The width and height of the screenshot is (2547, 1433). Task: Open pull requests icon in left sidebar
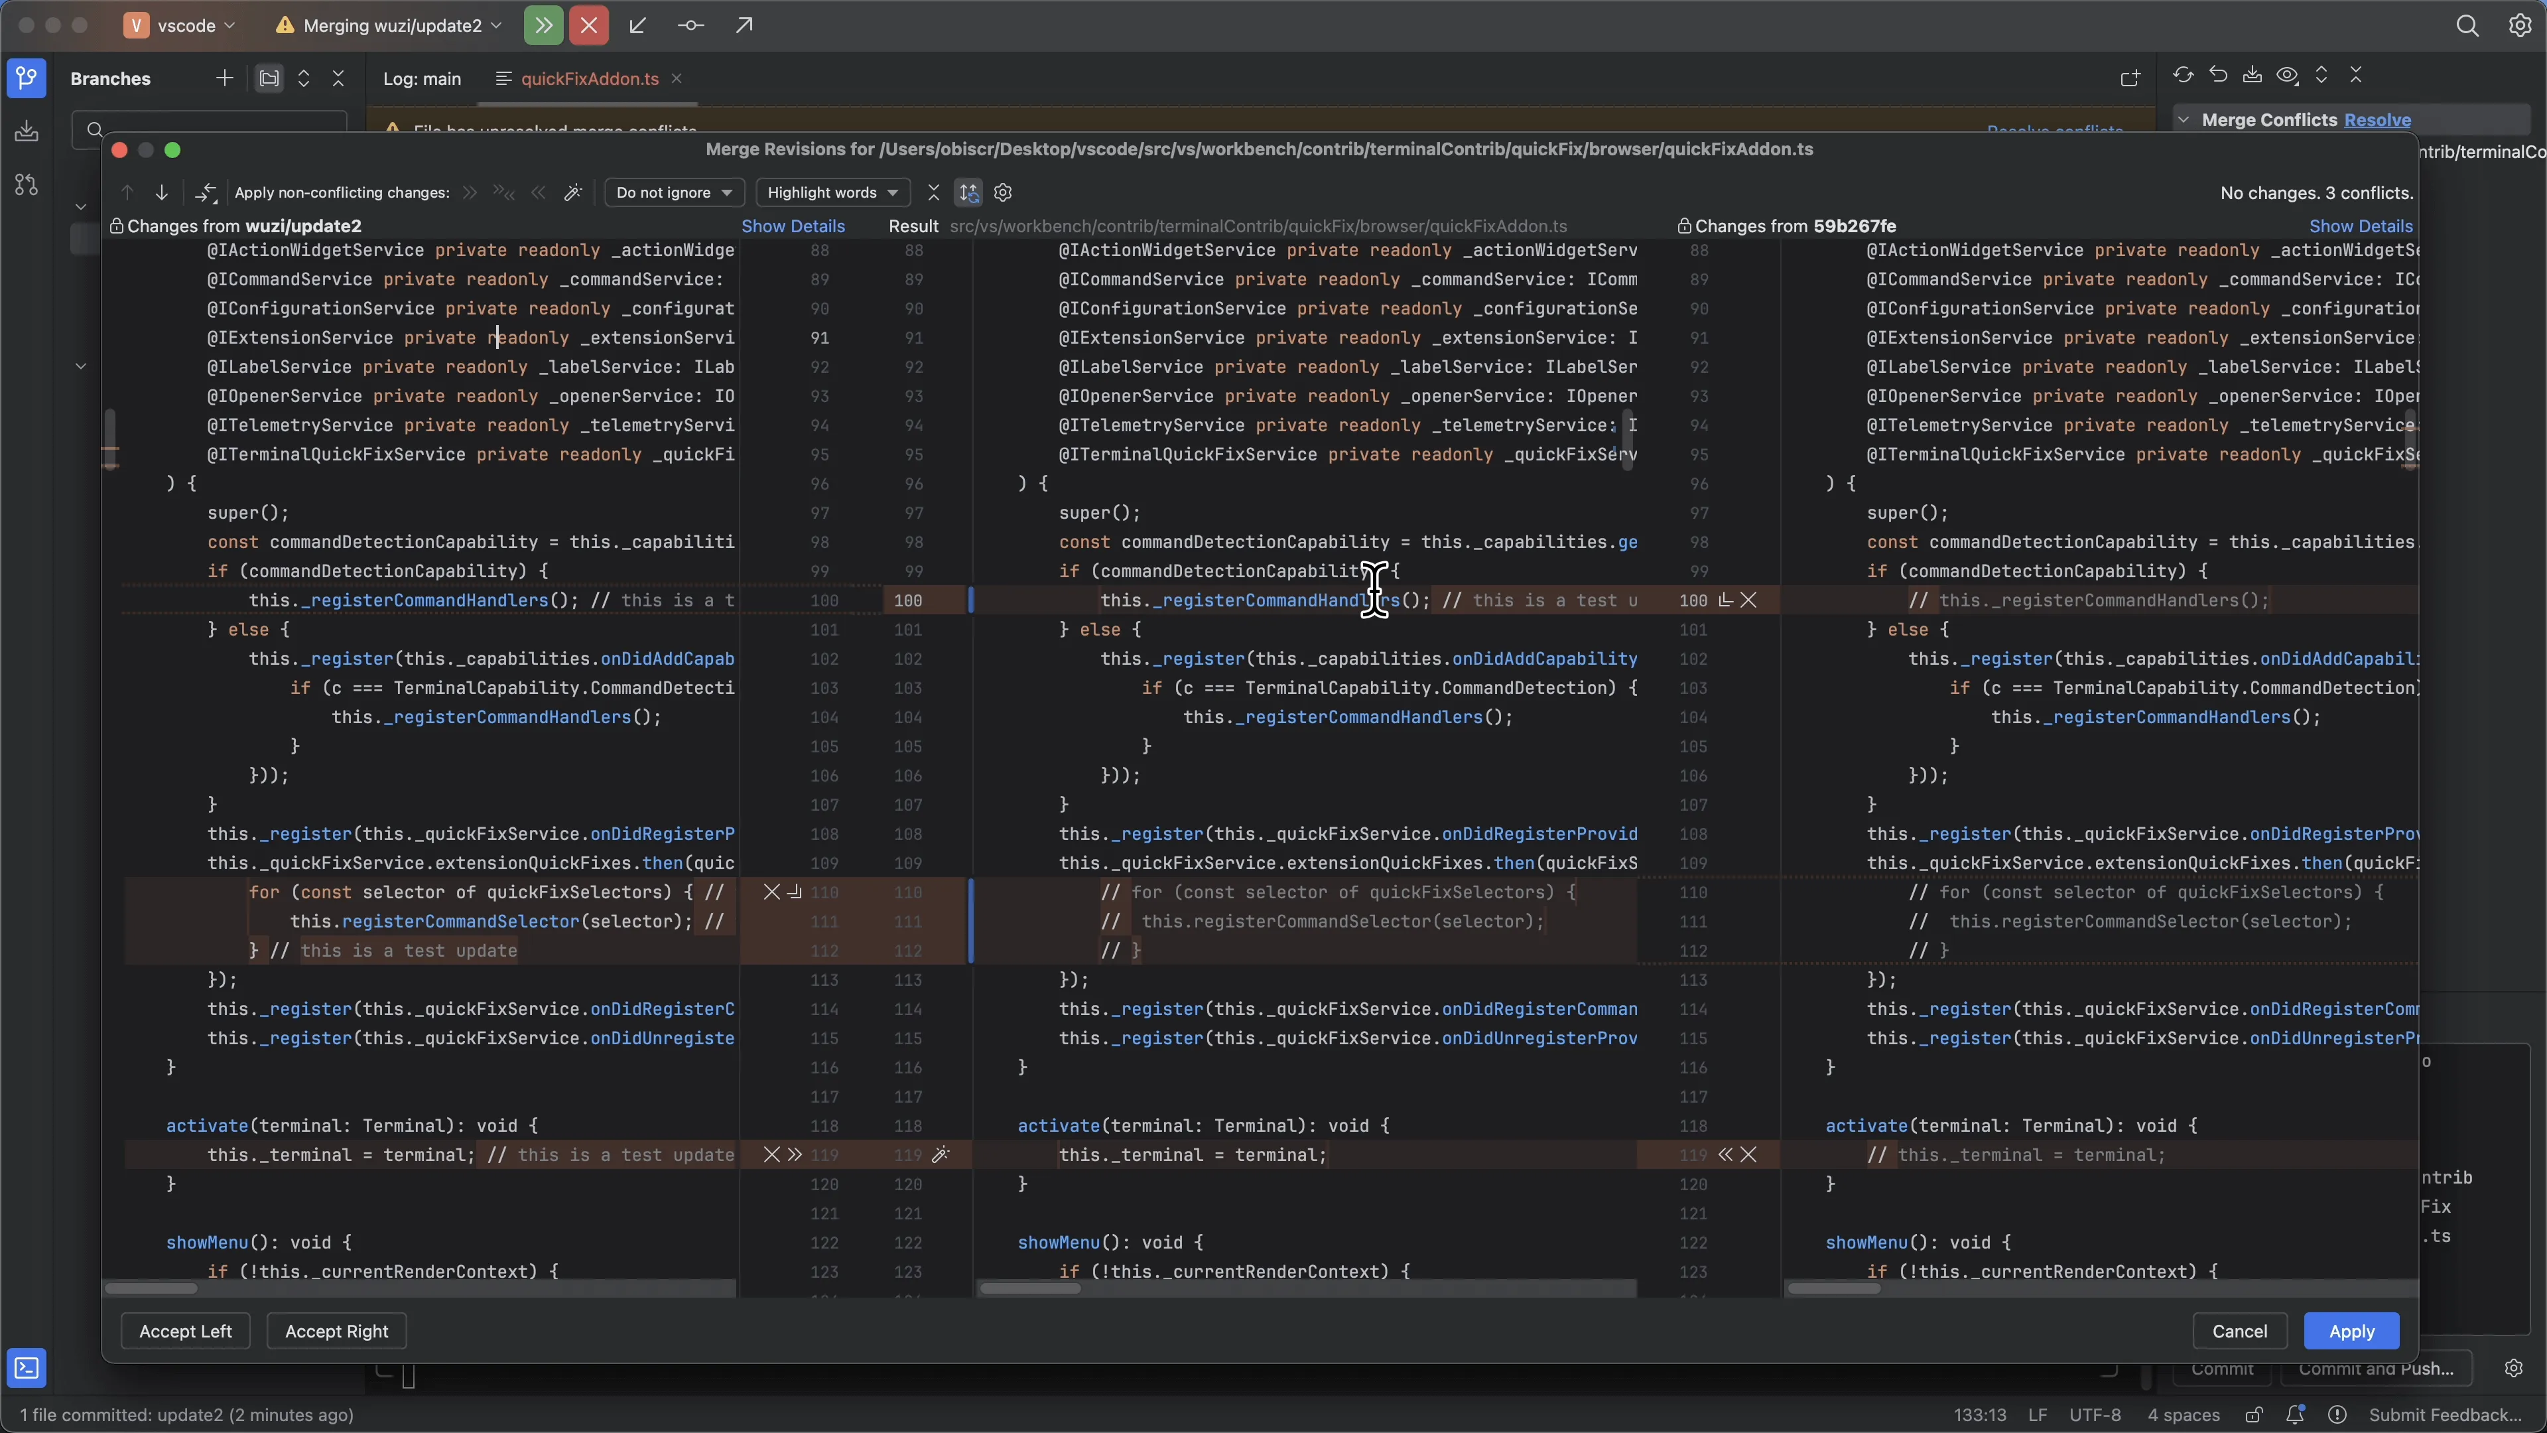27,185
